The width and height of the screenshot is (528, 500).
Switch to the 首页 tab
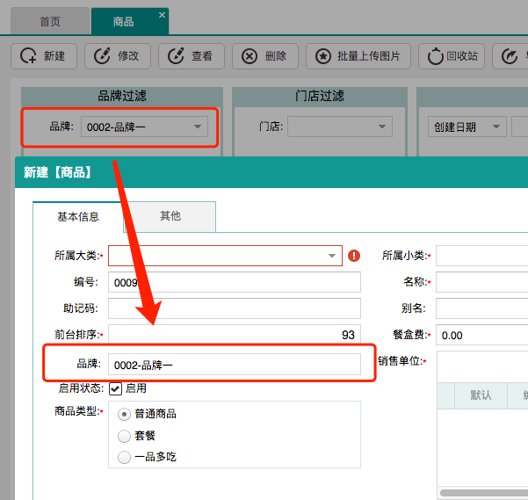pos(50,21)
